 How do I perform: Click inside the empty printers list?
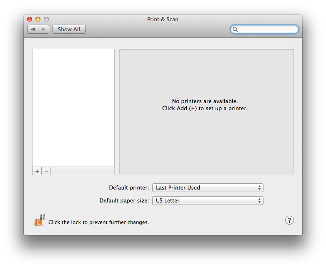point(73,108)
